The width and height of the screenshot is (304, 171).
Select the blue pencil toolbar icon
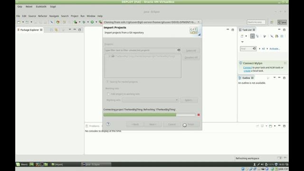point(52,22)
